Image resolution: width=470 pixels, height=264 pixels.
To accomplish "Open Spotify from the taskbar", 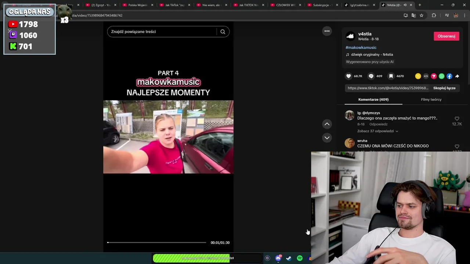I will pos(300,258).
